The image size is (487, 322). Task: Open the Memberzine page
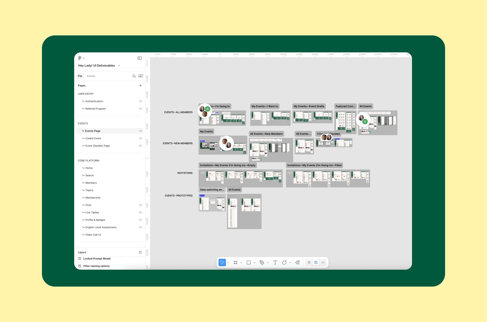coord(93,197)
